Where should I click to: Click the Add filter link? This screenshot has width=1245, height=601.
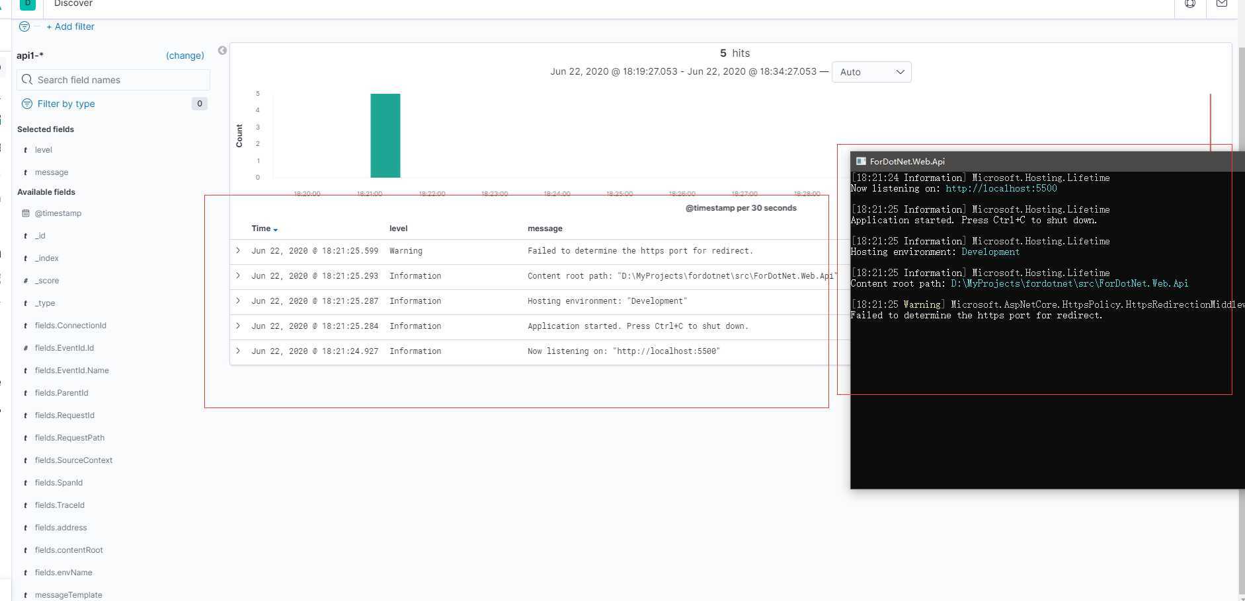70,26
